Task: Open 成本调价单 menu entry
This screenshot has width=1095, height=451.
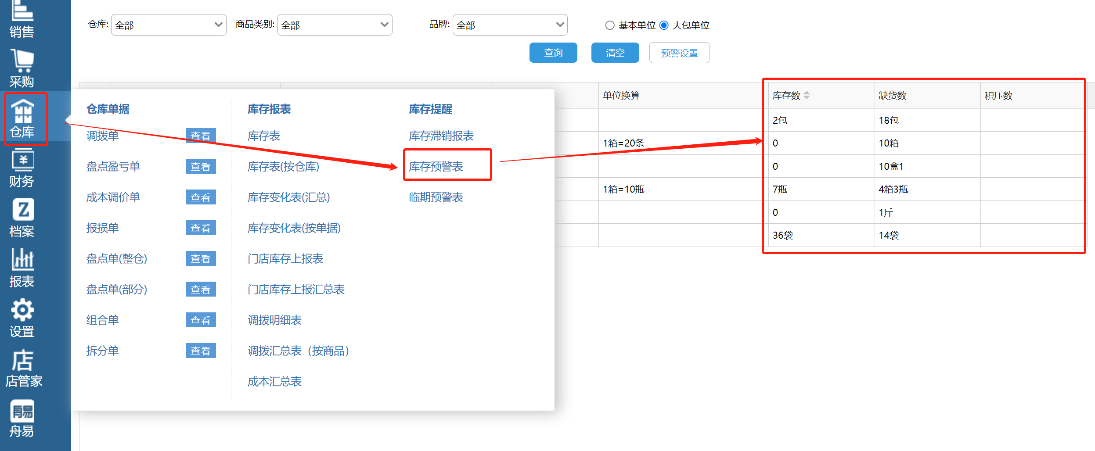Action: pos(113,197)
